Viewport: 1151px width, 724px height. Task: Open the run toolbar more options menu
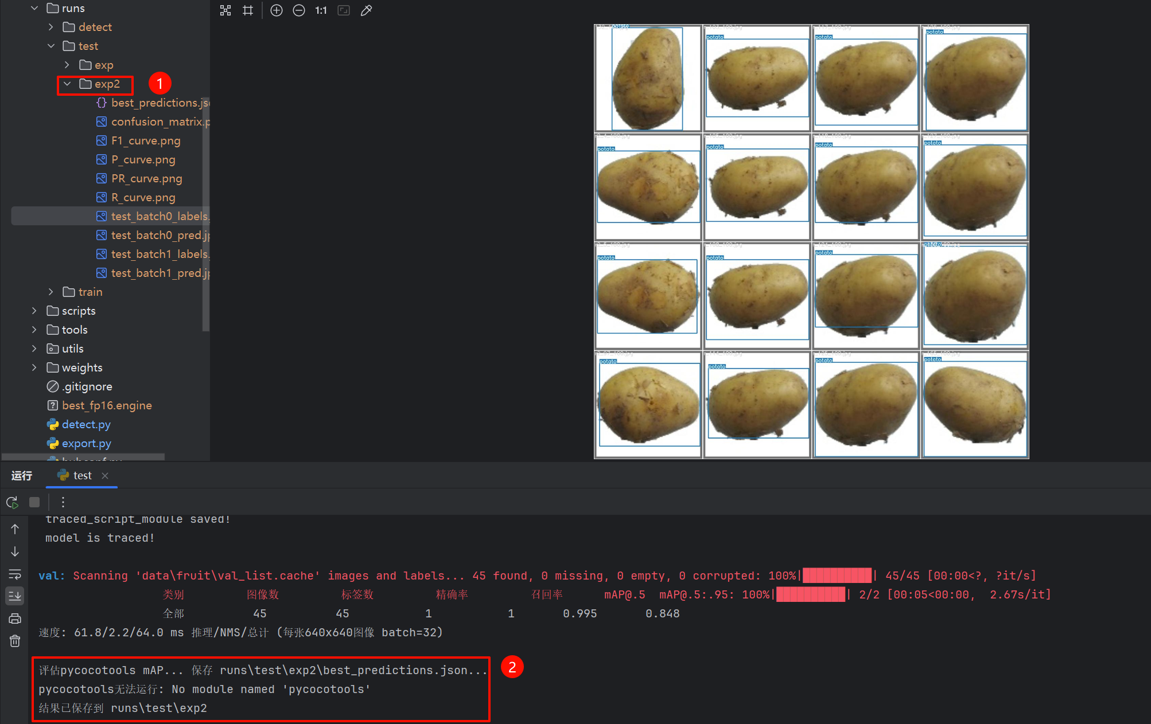point(63,502)
